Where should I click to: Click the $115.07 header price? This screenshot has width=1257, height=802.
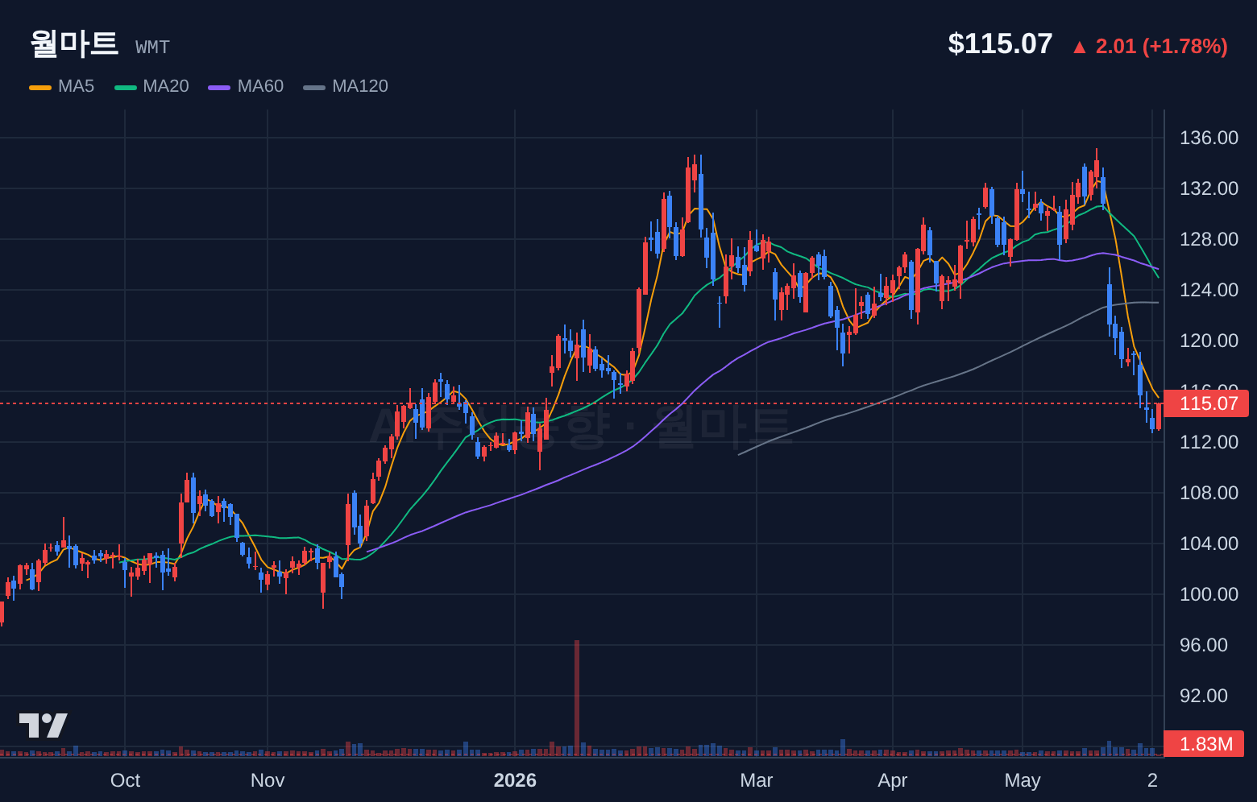(x=1000, y=43)
